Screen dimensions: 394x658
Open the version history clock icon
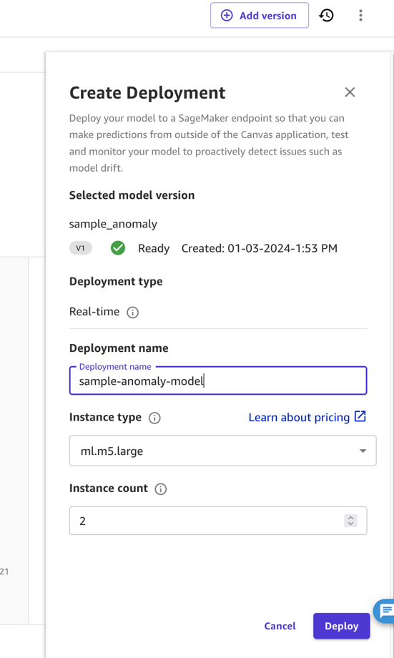(326, 16)
